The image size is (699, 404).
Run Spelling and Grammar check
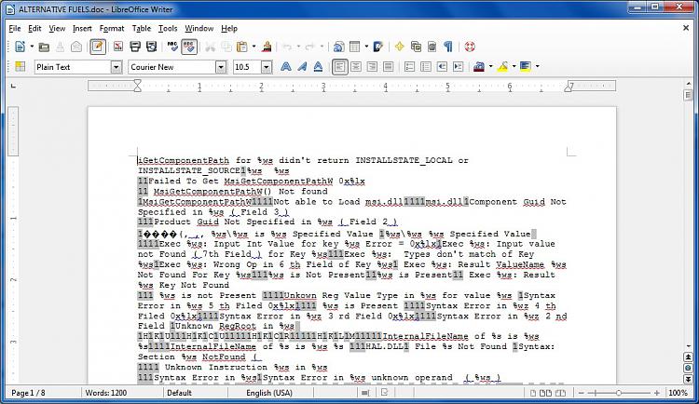(172, 47)
